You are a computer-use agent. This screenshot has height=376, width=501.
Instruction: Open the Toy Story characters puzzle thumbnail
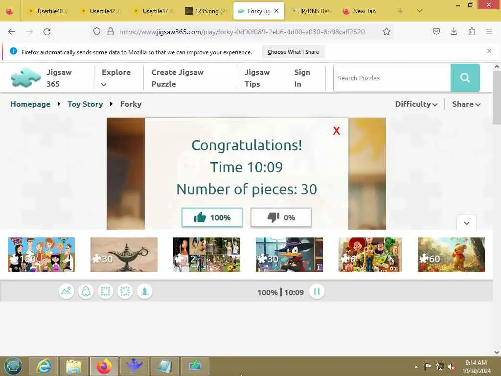[370, 255]
